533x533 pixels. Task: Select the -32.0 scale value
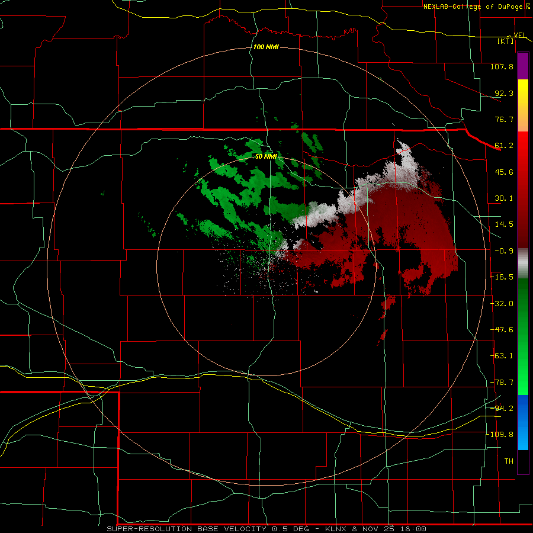(x=502, y=304)
